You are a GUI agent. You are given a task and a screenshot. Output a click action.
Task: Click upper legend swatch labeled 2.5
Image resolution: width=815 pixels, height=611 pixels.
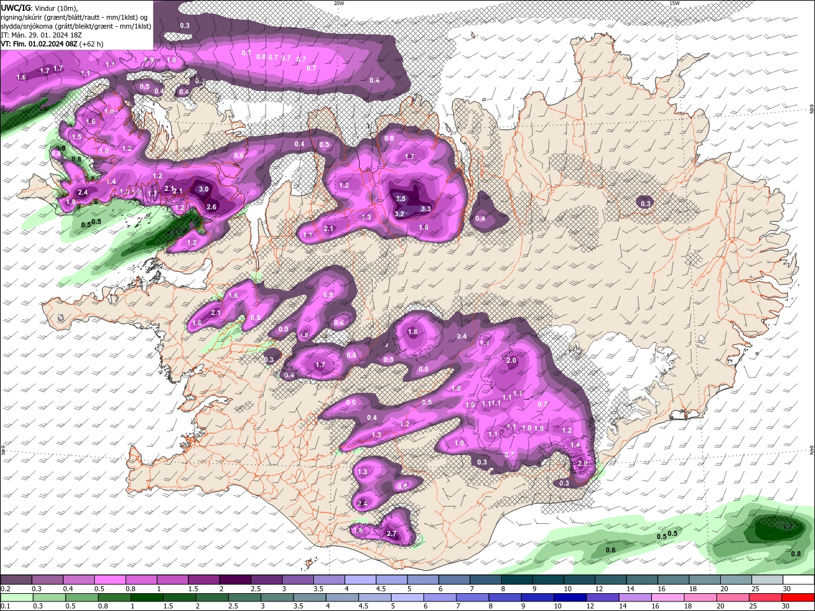point(266,580)
